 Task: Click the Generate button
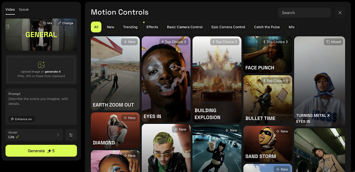tap(41, 151)
